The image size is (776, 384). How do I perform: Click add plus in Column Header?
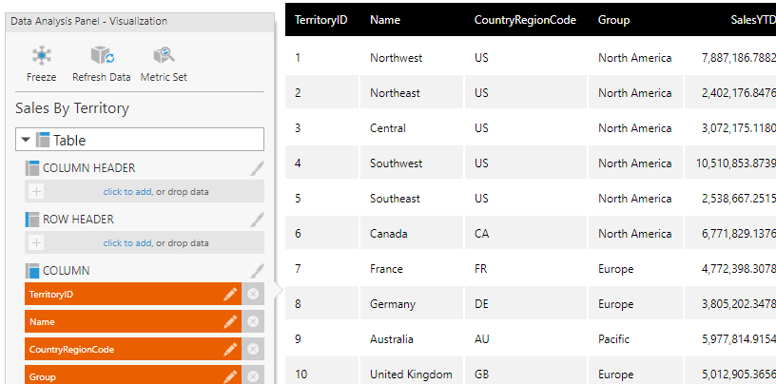click(36, 191)
